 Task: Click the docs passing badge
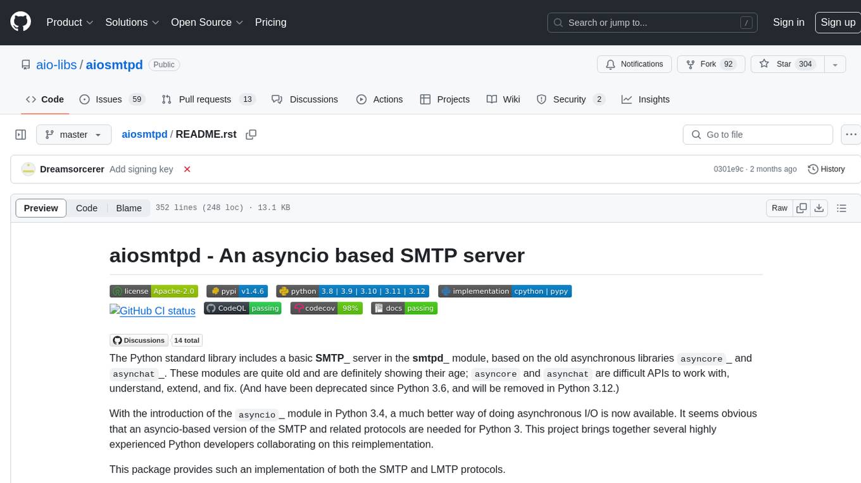click(x=404, y=309)
